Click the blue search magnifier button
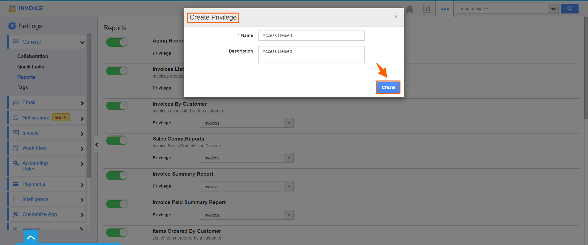This screenshot has height=245, width=588. tap(569, 9)
